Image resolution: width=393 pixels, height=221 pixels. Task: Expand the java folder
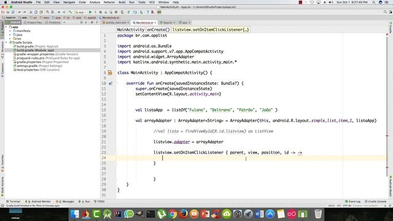tap(10, 35)
